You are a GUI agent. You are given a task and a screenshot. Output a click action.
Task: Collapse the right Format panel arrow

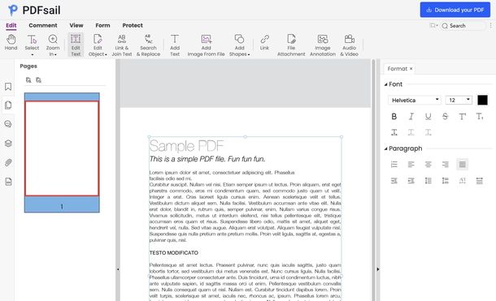(x=378, y=269)
